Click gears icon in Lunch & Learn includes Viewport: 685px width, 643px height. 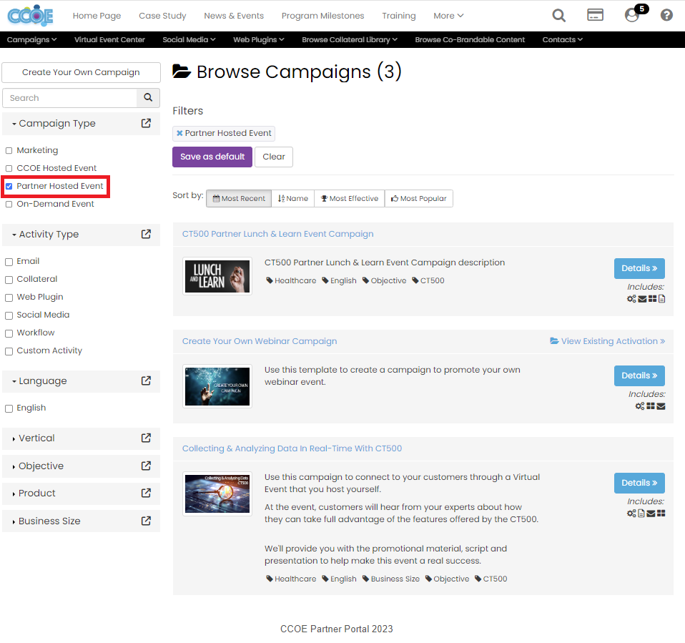pyautogui.click(x=631, y=299)
